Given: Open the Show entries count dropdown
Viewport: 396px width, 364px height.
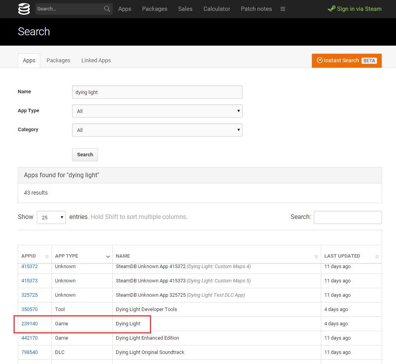Looking at the screenshot, I should click(x=51, y=217).
